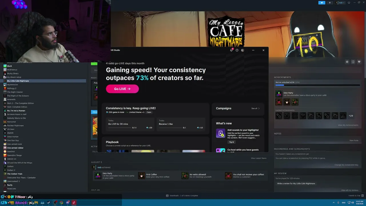Click Dice Party achievement icon in Achievements panel
This screenshot has width=366, height=206.
279,94
